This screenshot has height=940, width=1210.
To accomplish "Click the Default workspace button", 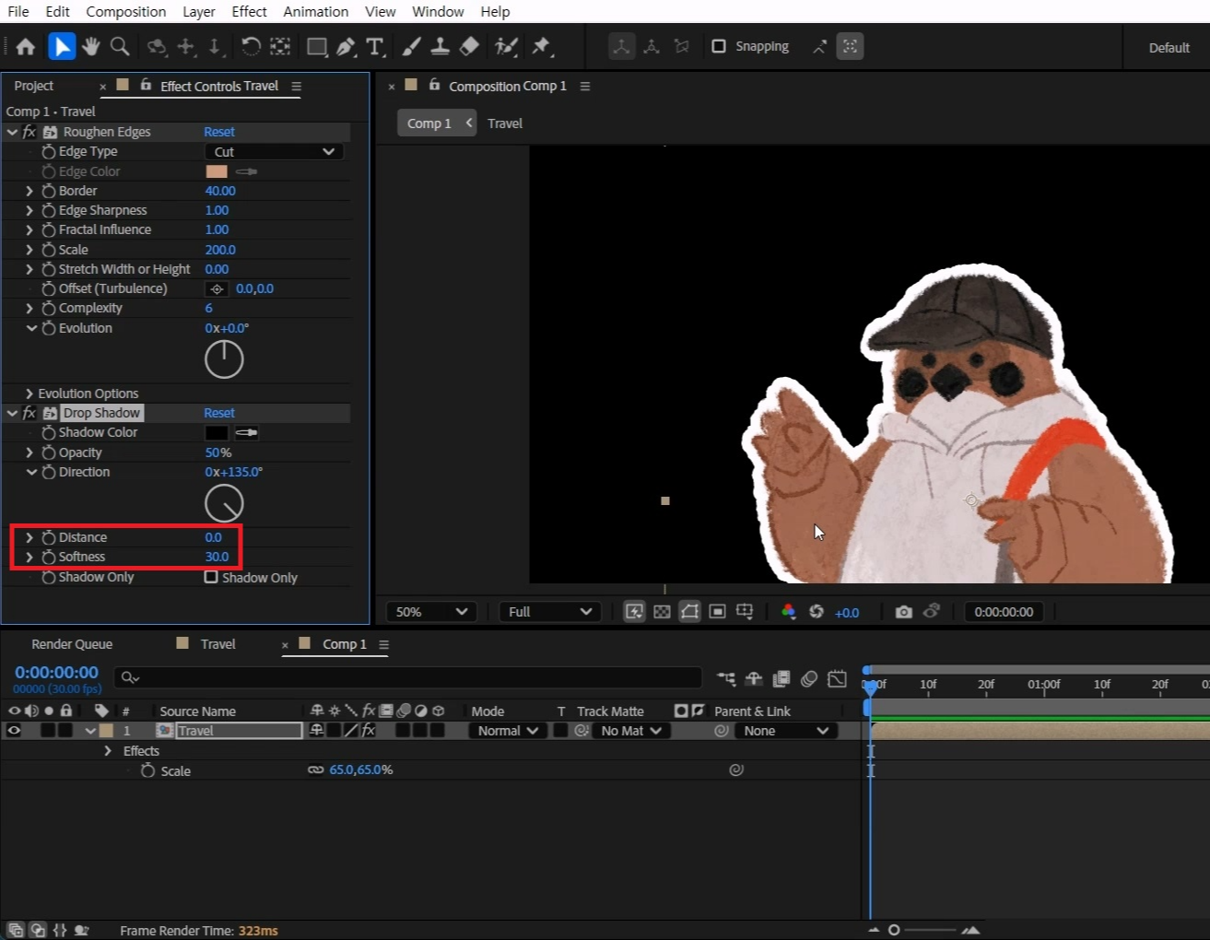I will (x=1169, y=47).
